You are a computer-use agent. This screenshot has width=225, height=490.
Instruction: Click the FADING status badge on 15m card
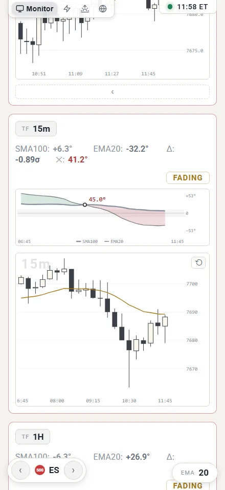[x=188, y=178]
